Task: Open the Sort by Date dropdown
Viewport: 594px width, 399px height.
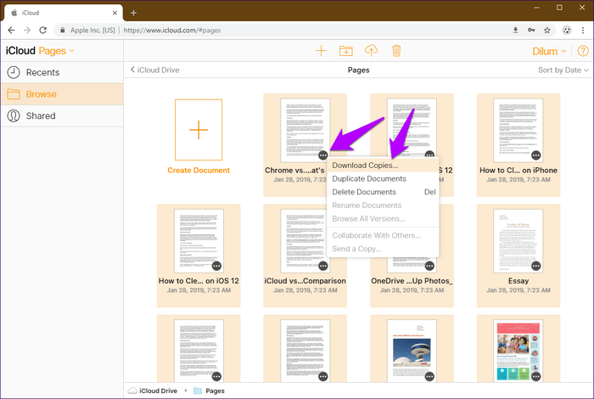Action: point(563,70)
